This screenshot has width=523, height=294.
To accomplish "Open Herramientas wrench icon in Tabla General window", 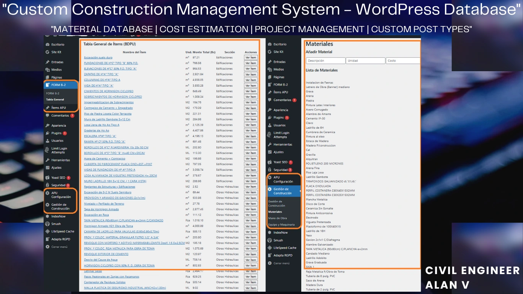I will tap(47, 160).
